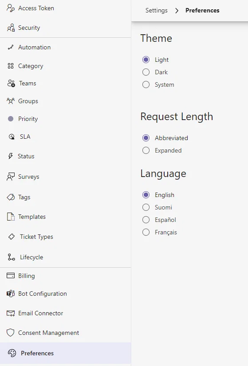Switch language to Español

[146, 220]
